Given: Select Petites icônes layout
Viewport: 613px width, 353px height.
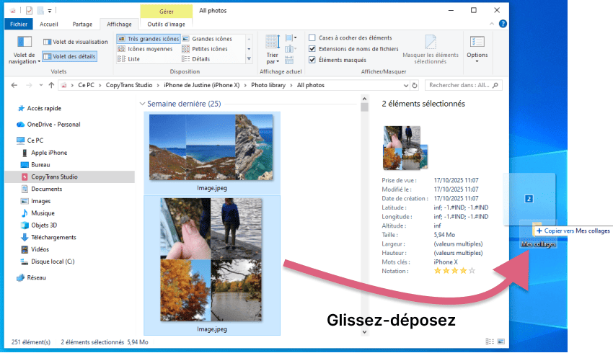Looking at the screenshot, I should (x=205, y=49).
